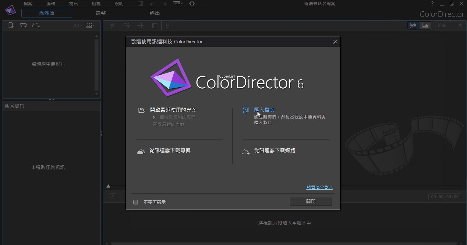Click the trash delete icon
The width and height of the screenshot is (467, 245).
click(154, 25)
